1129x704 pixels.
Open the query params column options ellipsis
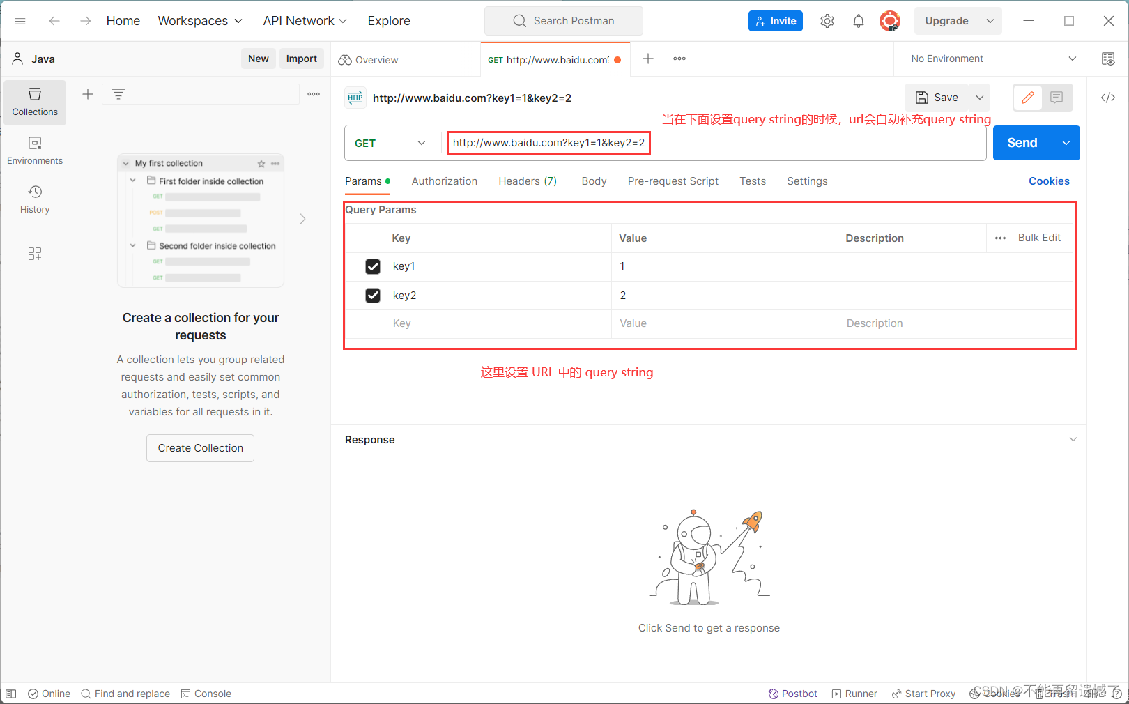tap(1001, 238)
